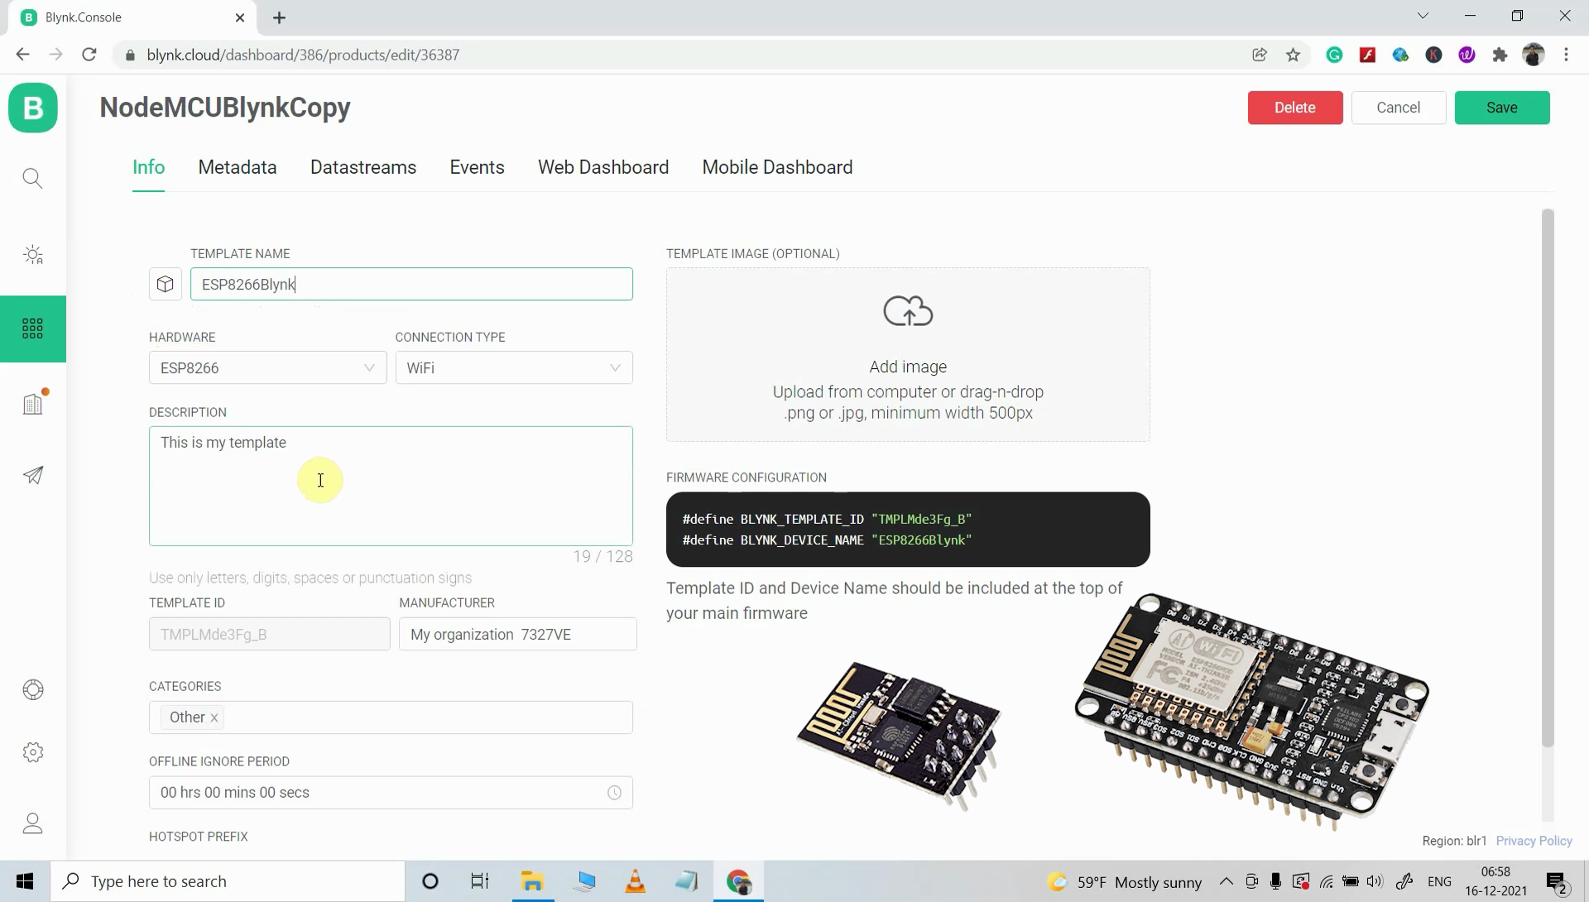Click the Save button to save template
The width and height of the screenshot is (1589, 902).
[x=1502, y=107]
